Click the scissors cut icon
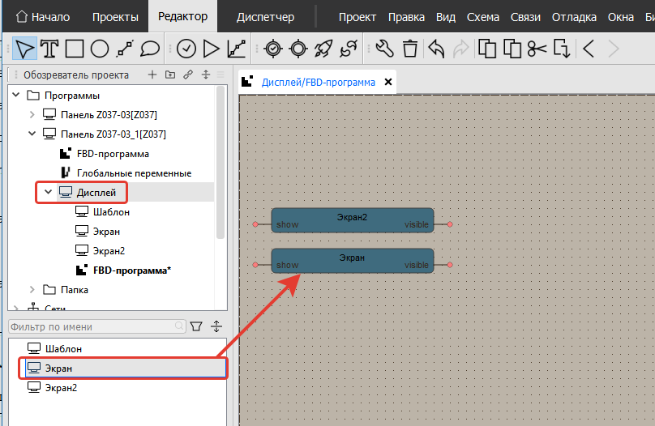655x426 pixels. click(537, 49)
